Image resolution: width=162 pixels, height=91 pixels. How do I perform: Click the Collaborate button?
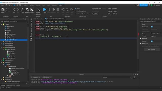pyautogui.click(x=144, y=5)
